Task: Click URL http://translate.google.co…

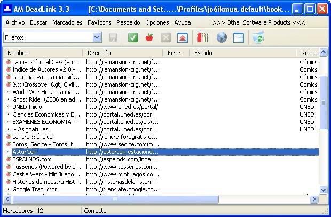Action: tap(123, 189)
